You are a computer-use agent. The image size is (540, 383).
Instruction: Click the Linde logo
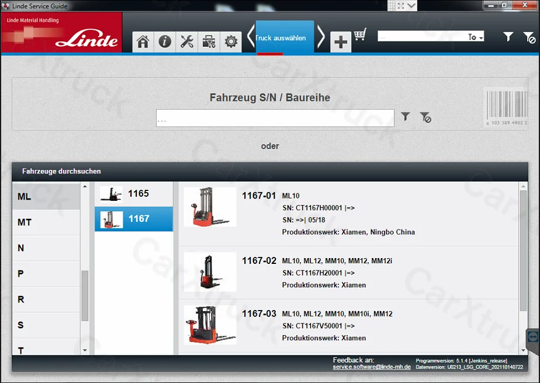click(86, 38)
